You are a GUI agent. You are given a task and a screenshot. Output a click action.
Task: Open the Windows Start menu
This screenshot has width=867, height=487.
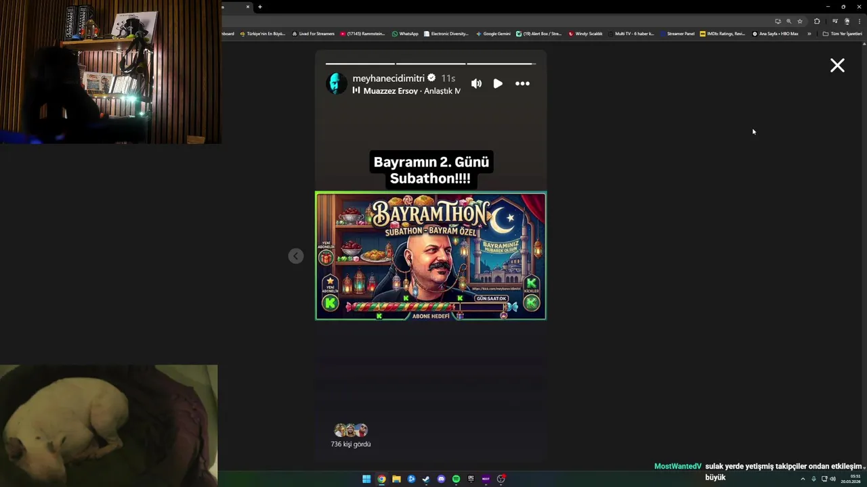[366, 479]
